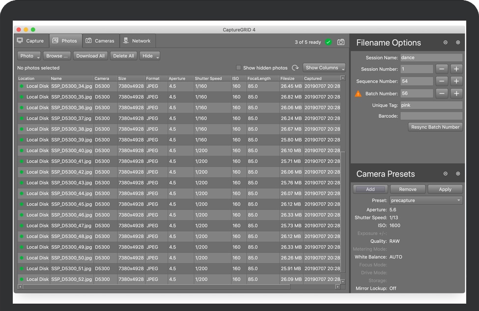The image size is (479, 311).
Task: Click the green ready status checkmark icon
Action: pyautogui.click(x=328, y=42)
